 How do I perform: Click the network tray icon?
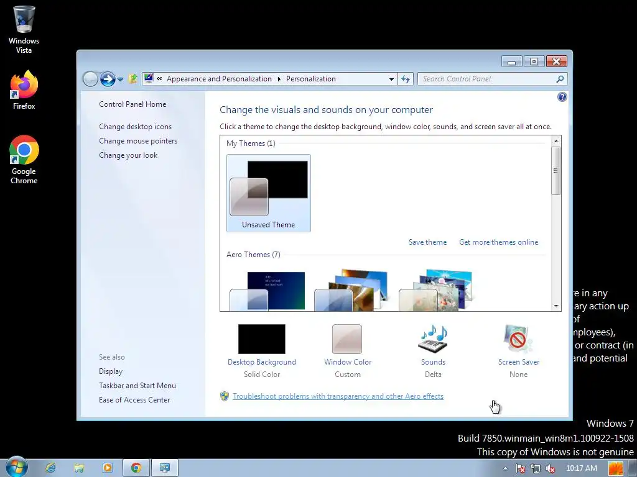pos(536,468)
